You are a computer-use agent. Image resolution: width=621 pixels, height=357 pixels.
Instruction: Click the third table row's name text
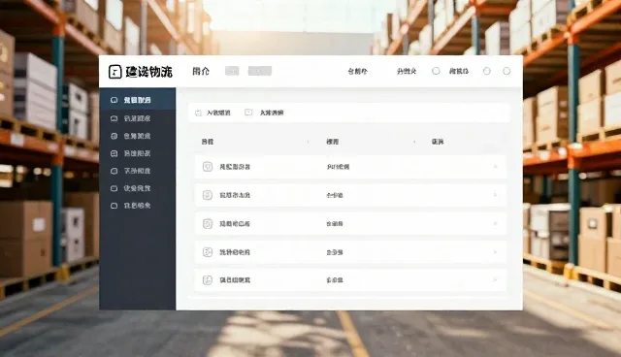[x=235, y=224]
